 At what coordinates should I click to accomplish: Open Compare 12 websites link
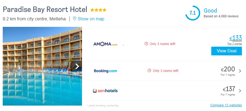(226, 105)
